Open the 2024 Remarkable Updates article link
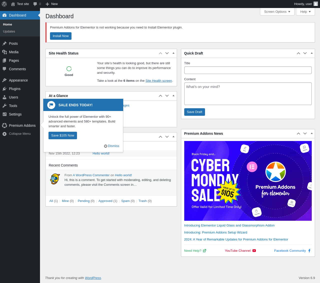Screen dimensions: 320x283 tap(236, 239)
